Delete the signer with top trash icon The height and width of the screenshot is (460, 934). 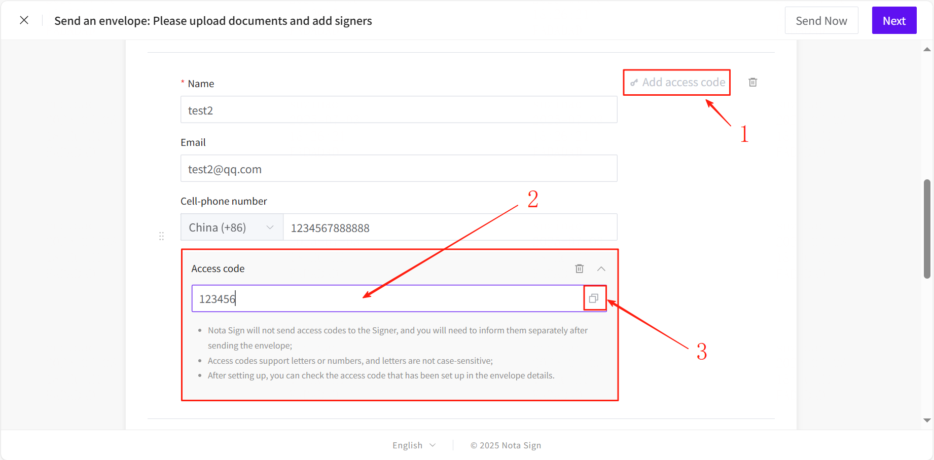pyautogui.click(x=753, y=82)
